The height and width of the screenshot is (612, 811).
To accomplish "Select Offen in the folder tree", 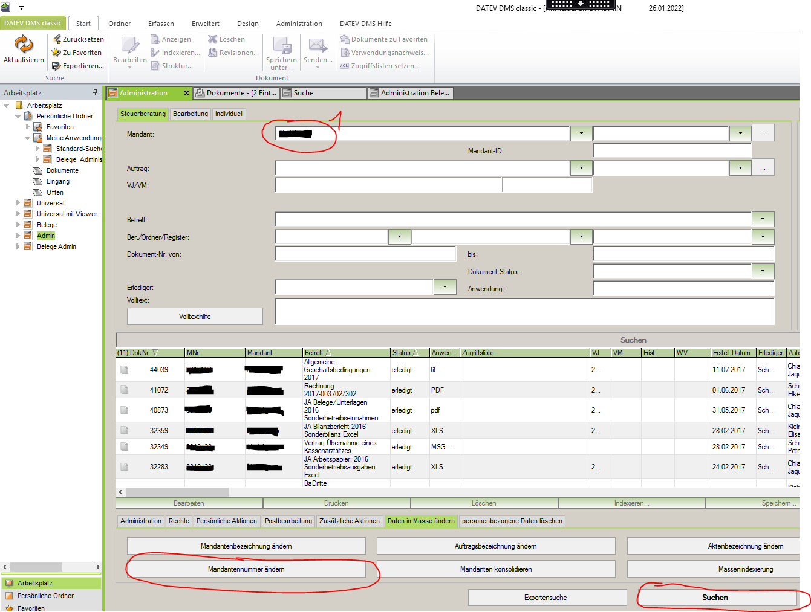I will click(x=54, y=192).
